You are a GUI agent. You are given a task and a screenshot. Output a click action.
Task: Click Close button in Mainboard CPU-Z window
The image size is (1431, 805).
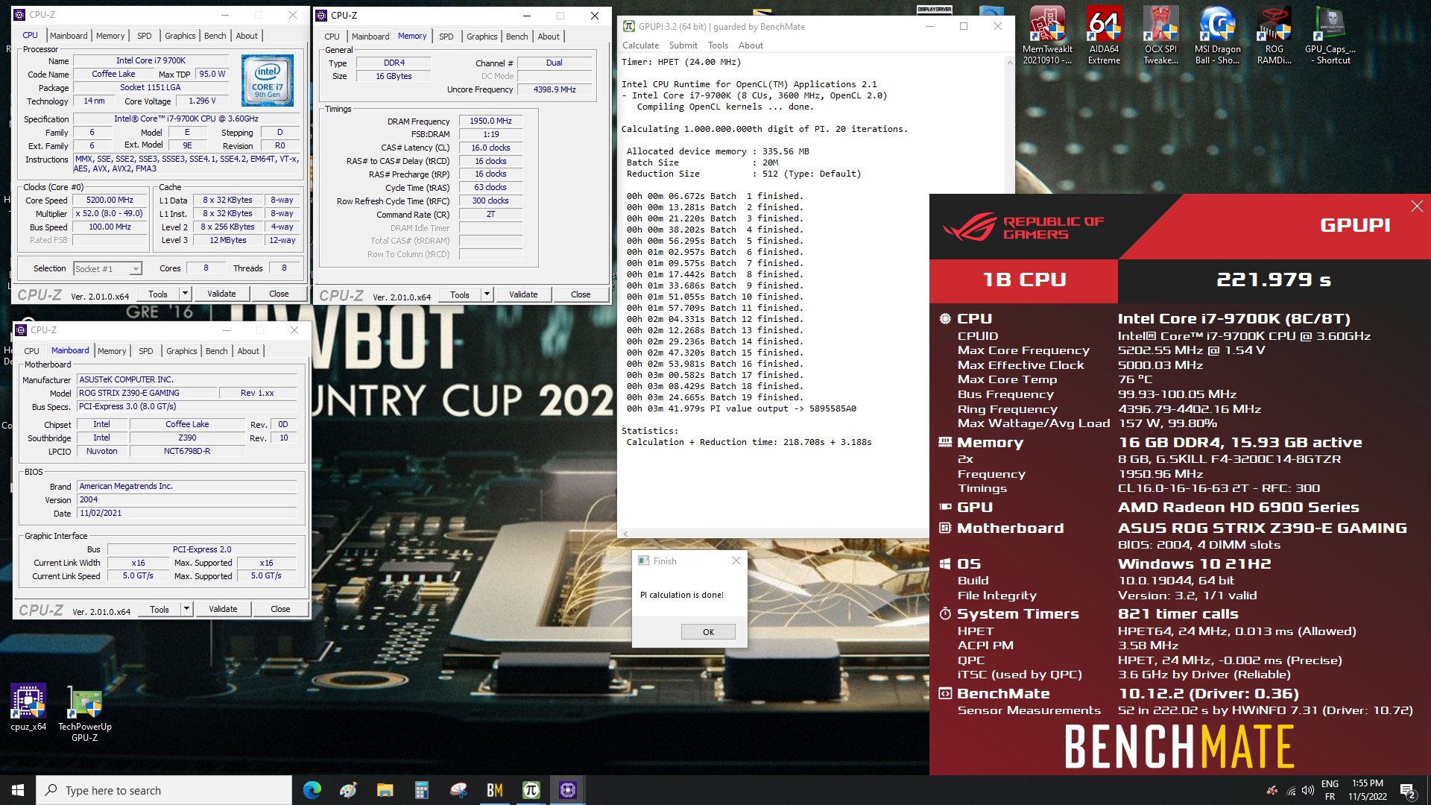(280, 609)
